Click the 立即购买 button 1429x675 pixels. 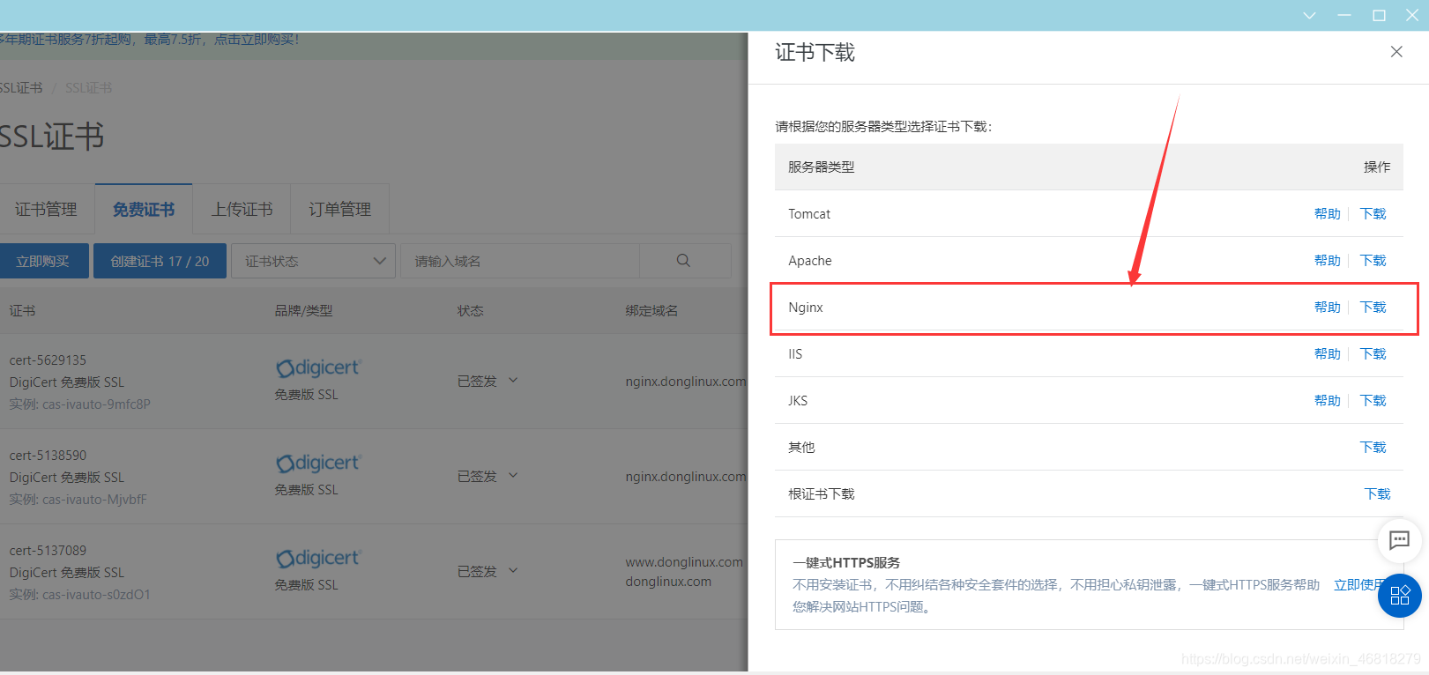pos(42,261)
